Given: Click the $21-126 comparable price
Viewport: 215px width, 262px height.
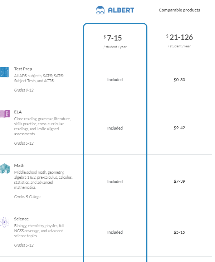Looking at the screenshot, I should pyautogui.click(x=180, y=37).
